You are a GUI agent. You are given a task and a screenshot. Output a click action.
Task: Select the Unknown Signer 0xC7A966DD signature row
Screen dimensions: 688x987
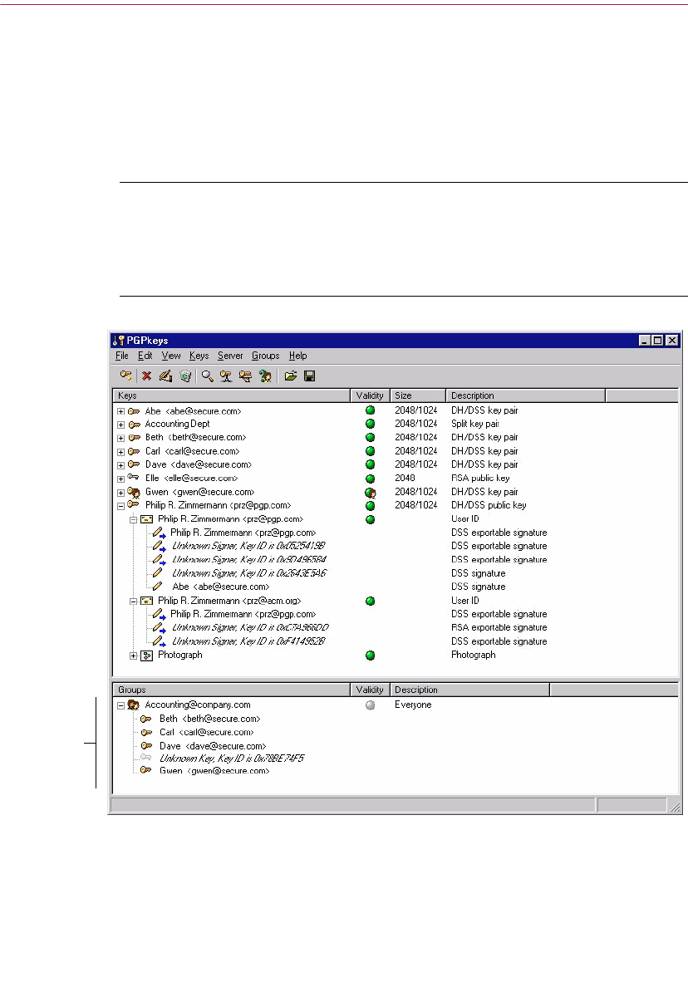251,627
